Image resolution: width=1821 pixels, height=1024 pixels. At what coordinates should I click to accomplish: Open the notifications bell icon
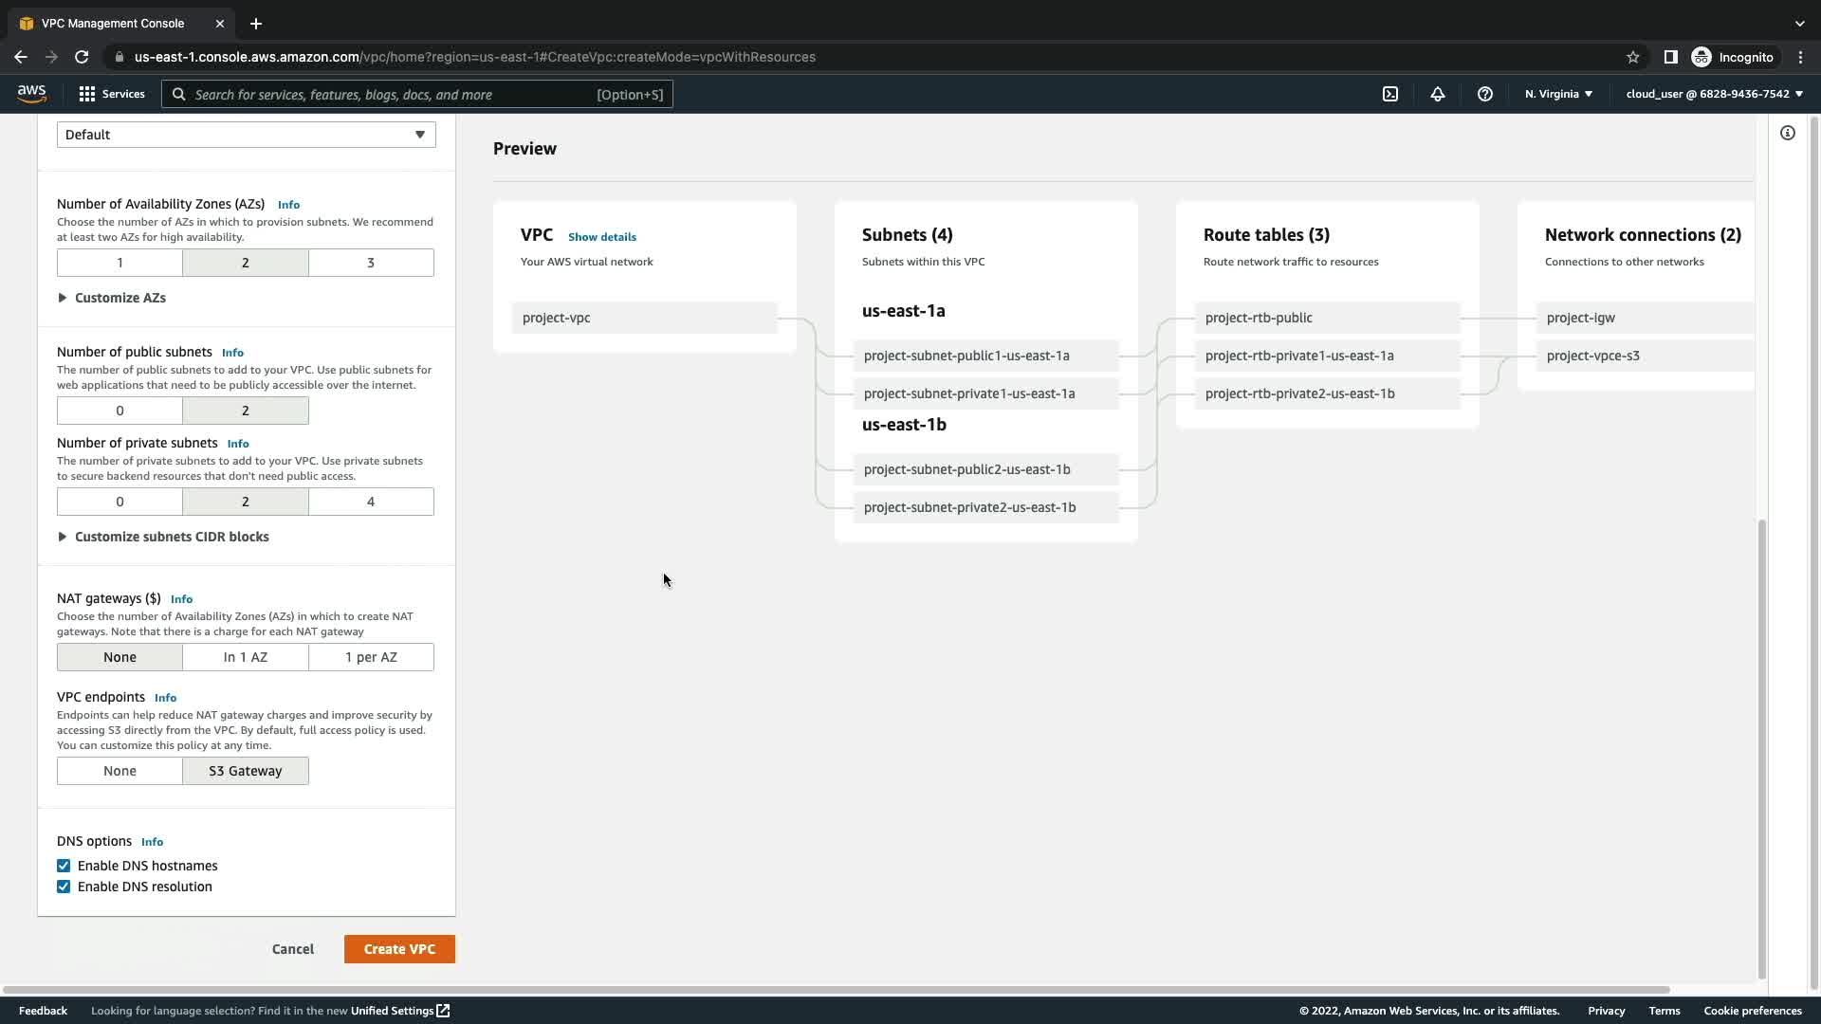coord(1438,94)
